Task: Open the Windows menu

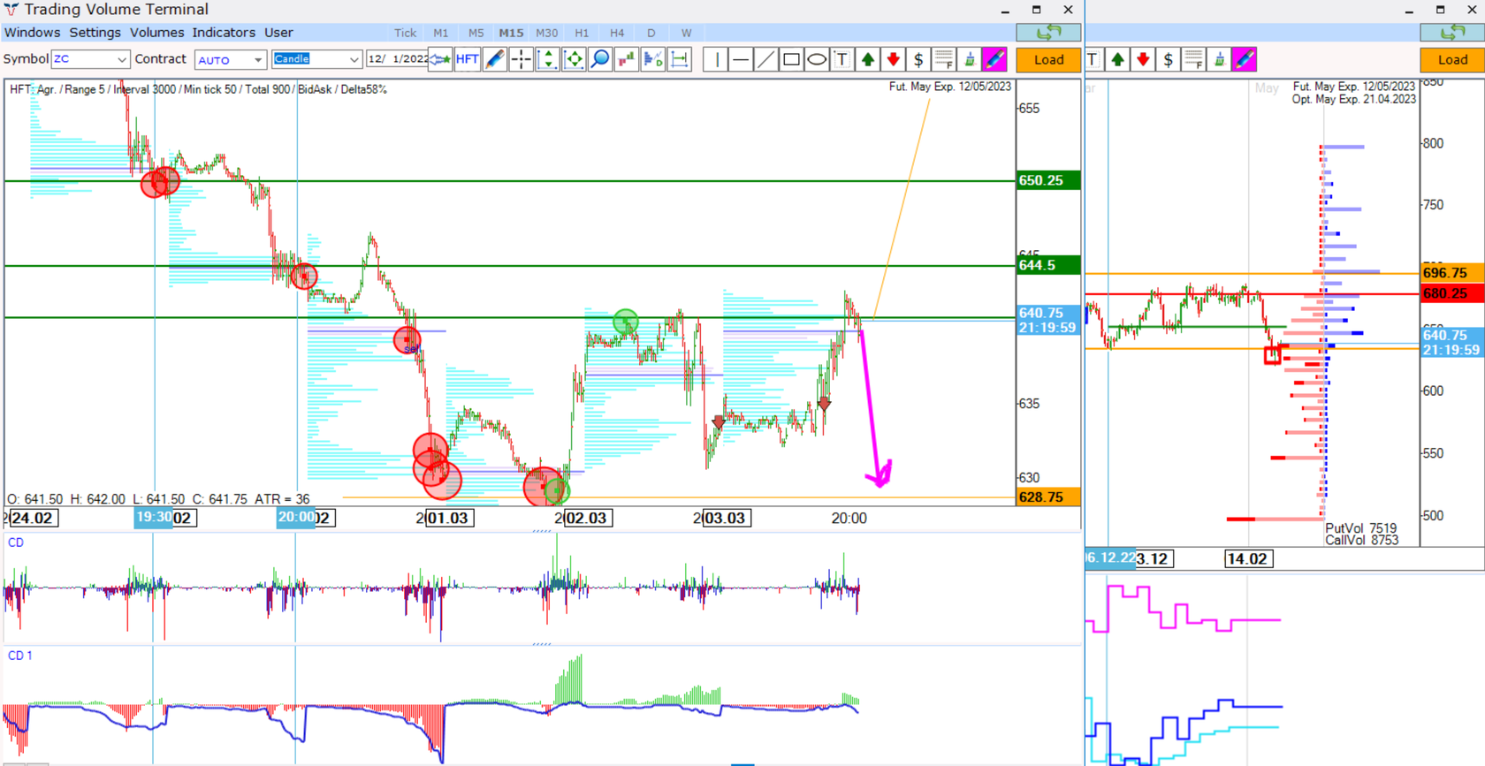Action: [32, 33]
